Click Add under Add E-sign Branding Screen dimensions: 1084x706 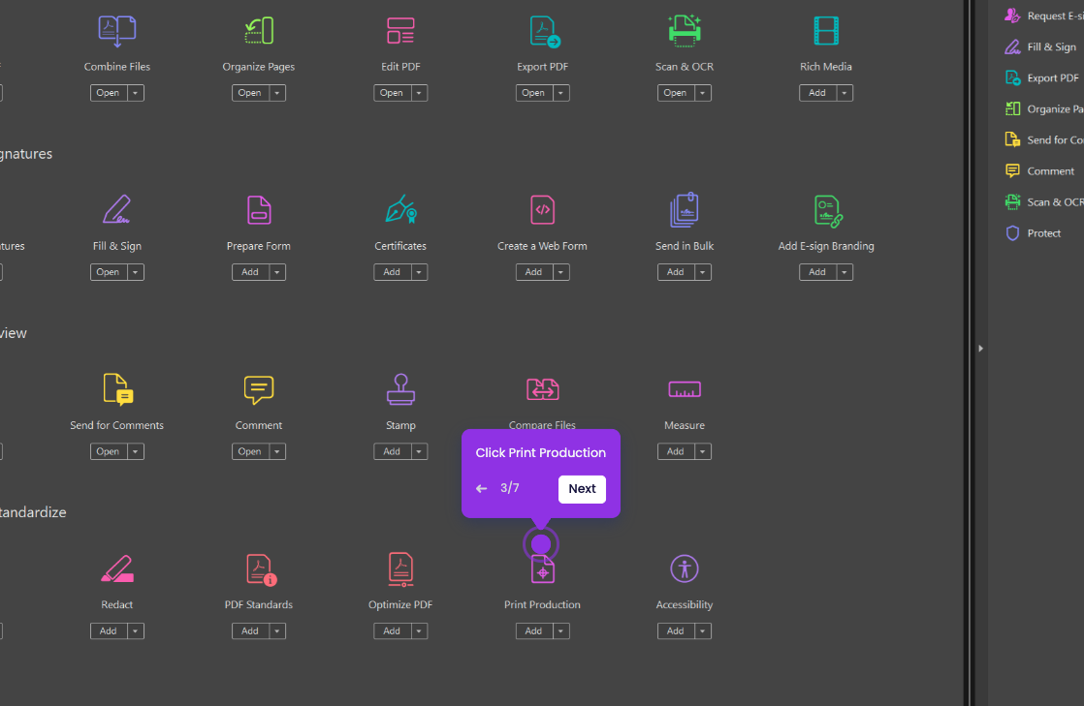pos(817,272)
